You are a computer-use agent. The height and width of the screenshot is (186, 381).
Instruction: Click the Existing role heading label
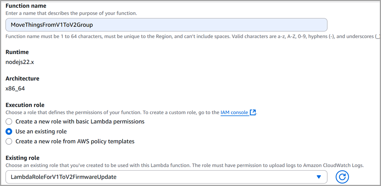tap(22, 158)
